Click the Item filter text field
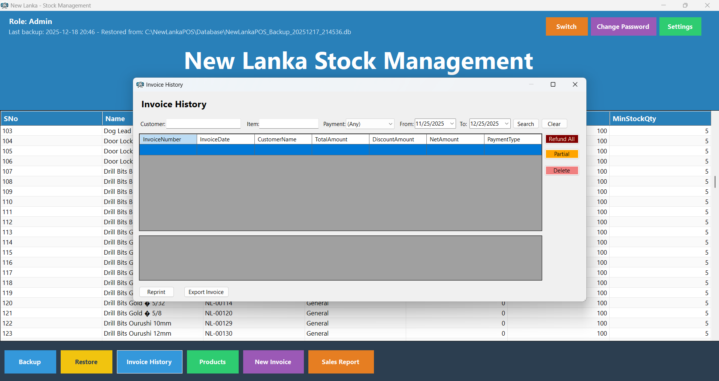This screenshot has height=381, width=719. 288,124
